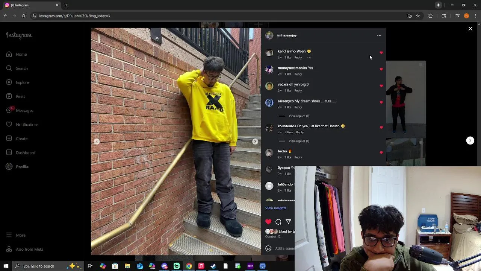Viewport: 481px width, 271px height.
Task: Reply to tucbo's comment
Action: (x=298, y=157)
